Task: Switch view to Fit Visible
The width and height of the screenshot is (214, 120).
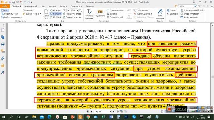Action: (x=56, y=17)
